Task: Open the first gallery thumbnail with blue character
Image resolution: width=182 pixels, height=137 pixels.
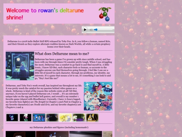Action: coord(12,118)
